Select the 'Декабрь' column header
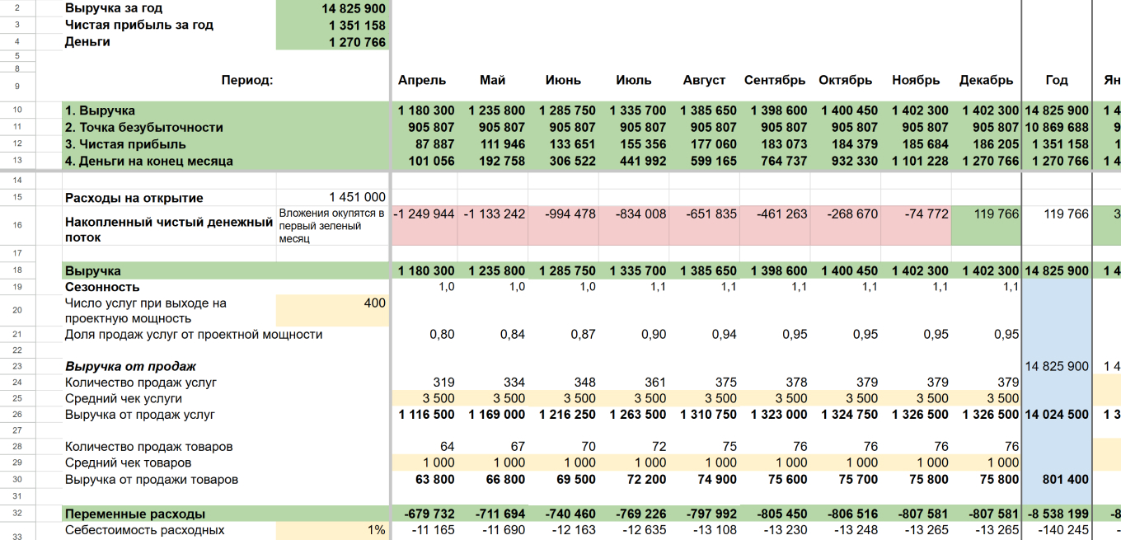 tap(987, 80)
